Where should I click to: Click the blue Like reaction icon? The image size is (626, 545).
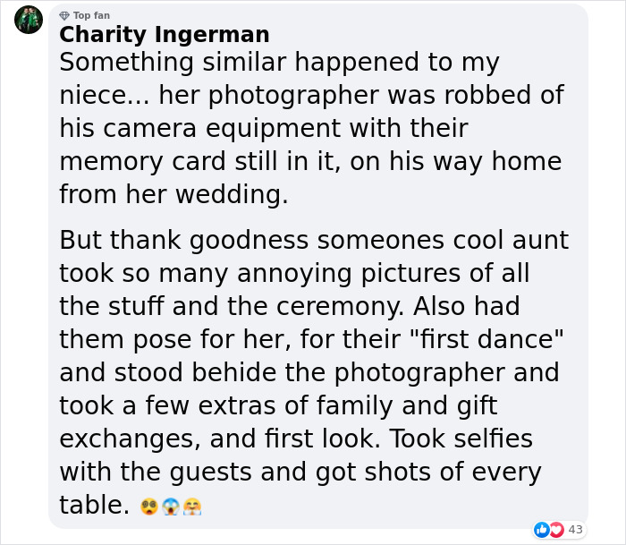(540, 530)
